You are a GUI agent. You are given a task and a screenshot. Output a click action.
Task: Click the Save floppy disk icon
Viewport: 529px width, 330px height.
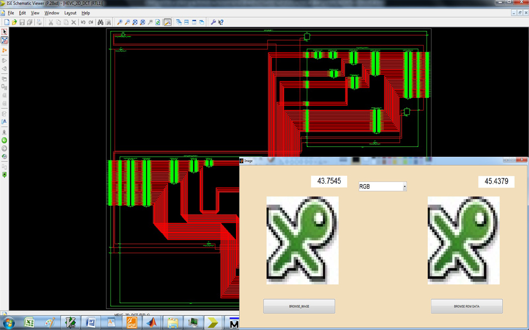tap(22, 22)
